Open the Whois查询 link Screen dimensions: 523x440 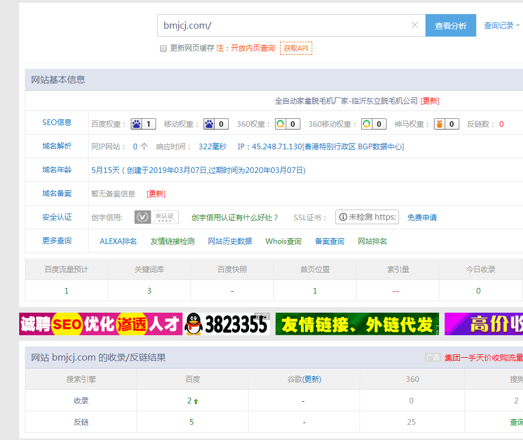pos(283,241)
